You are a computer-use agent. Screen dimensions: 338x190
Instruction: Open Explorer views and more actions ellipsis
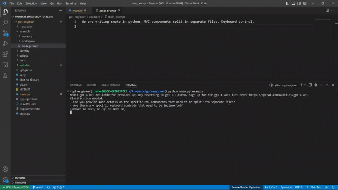61,10
